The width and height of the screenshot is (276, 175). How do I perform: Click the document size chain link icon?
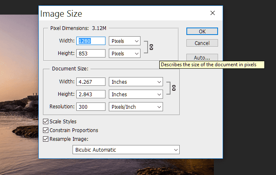pos(174,88)
